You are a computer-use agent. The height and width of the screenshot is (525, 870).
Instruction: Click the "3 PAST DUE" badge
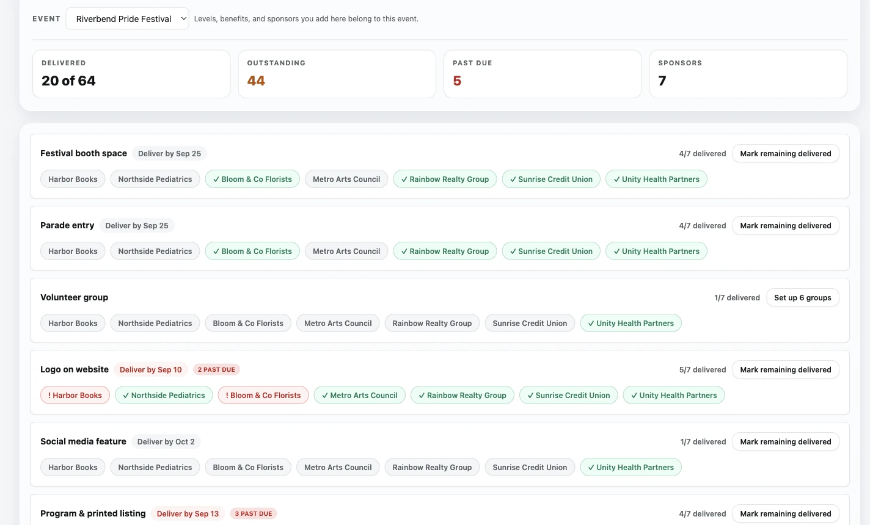[254, 514]
